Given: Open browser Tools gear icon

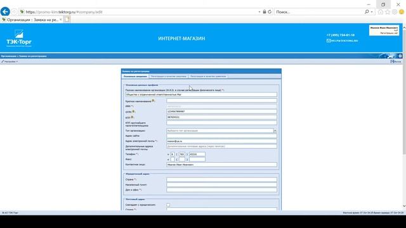Looking at the screenshot, I should (395, 12).
